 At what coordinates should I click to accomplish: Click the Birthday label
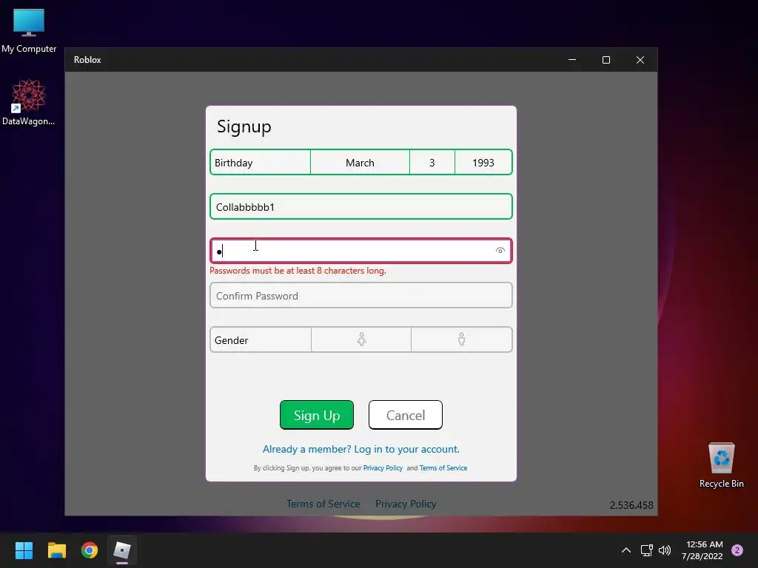[233, 163]
